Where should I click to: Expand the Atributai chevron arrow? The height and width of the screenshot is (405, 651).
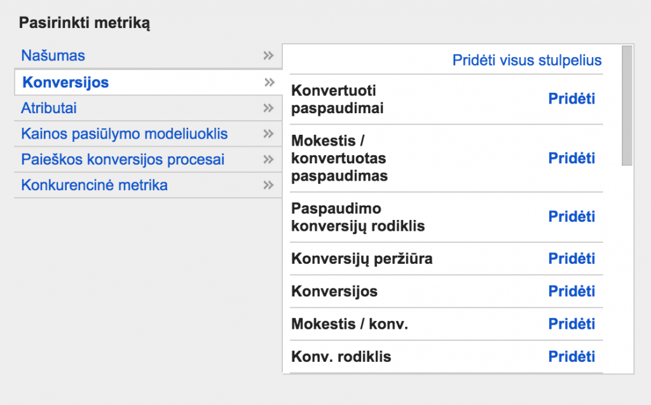268,108
